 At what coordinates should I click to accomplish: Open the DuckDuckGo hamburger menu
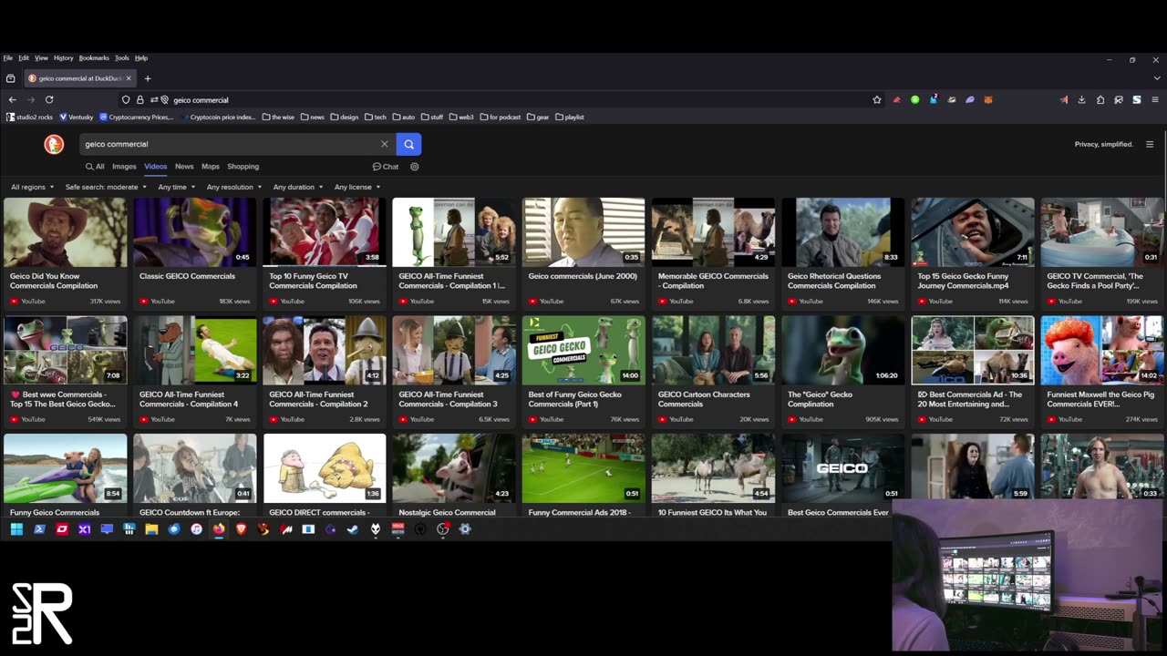pyautogui.click(x=1150, y=144)
